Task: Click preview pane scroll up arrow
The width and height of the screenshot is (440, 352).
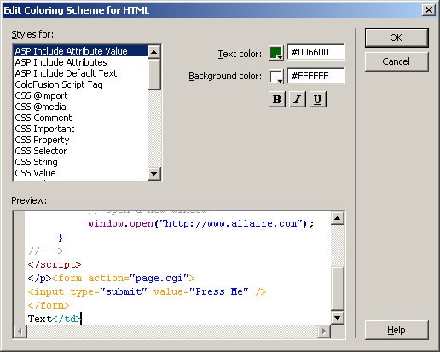Action: (x=338, y=218)
